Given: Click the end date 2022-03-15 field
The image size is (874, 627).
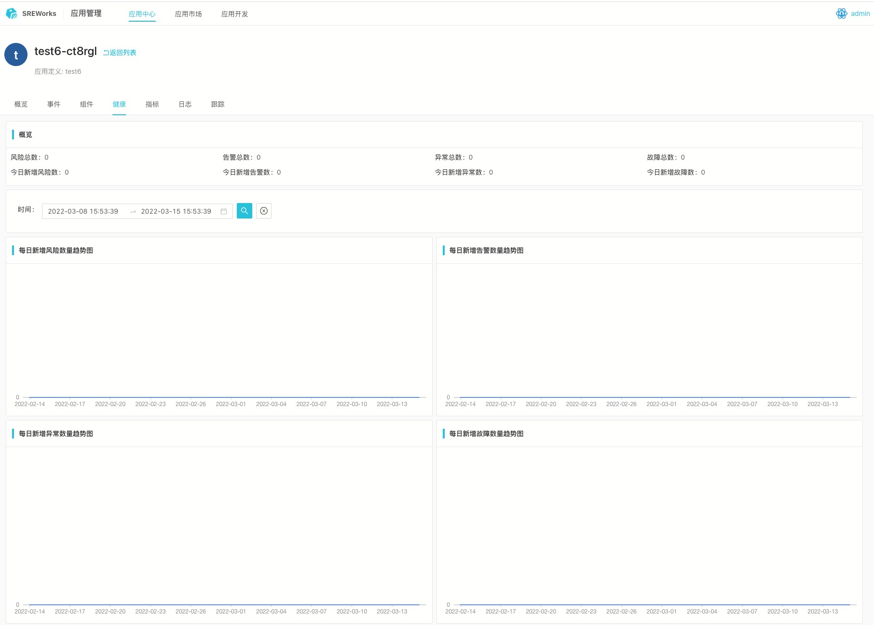Looking at the screenshot, I should (176, 211).
